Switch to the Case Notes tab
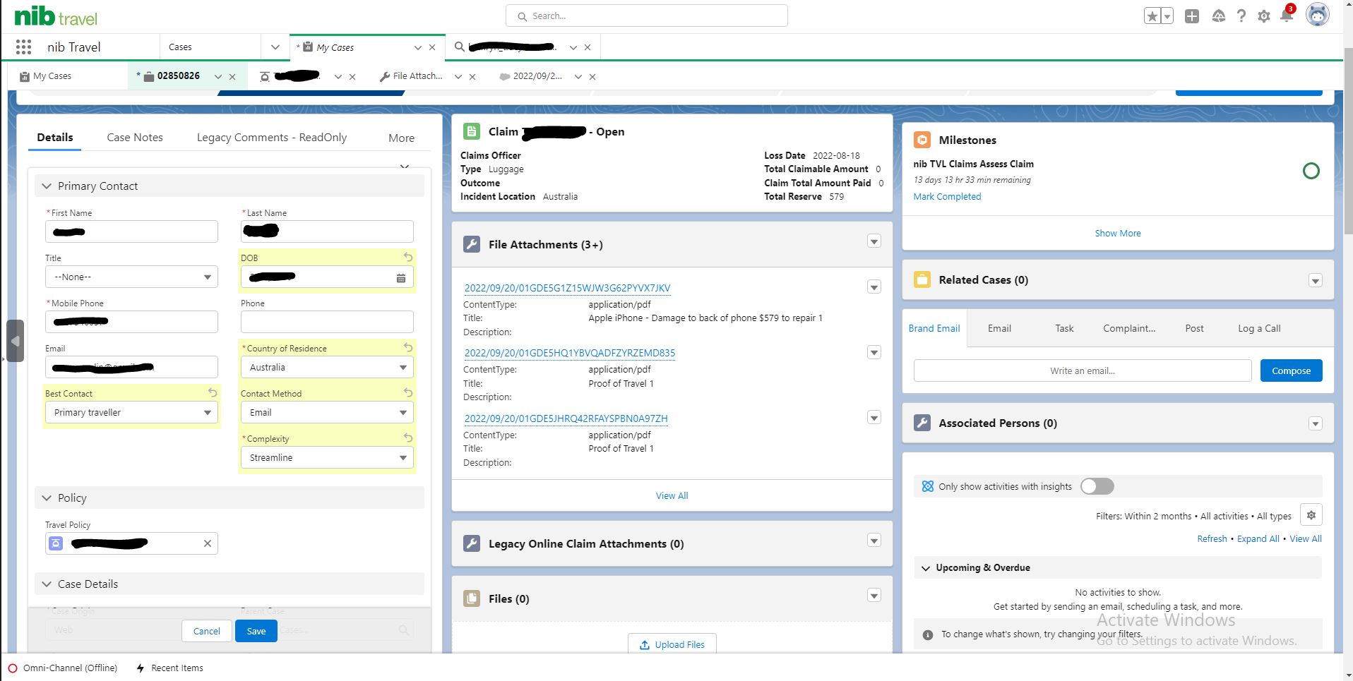This screenshot has height=681, width=1353. point(135,138)
